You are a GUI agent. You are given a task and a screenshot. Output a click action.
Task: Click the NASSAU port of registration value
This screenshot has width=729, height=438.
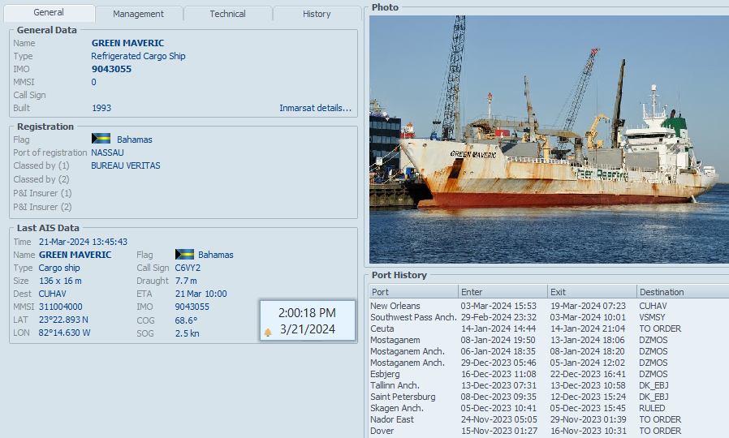[107, 152]
